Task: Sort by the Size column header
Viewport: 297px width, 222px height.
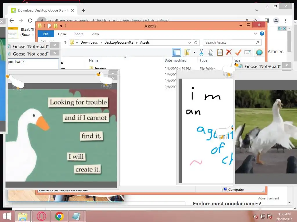Action: point(237,60)
